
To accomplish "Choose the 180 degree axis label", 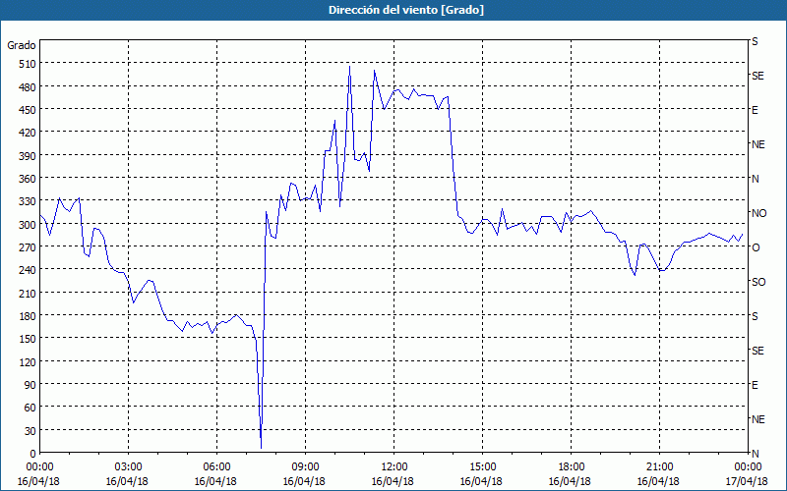I will pos(28,316).
